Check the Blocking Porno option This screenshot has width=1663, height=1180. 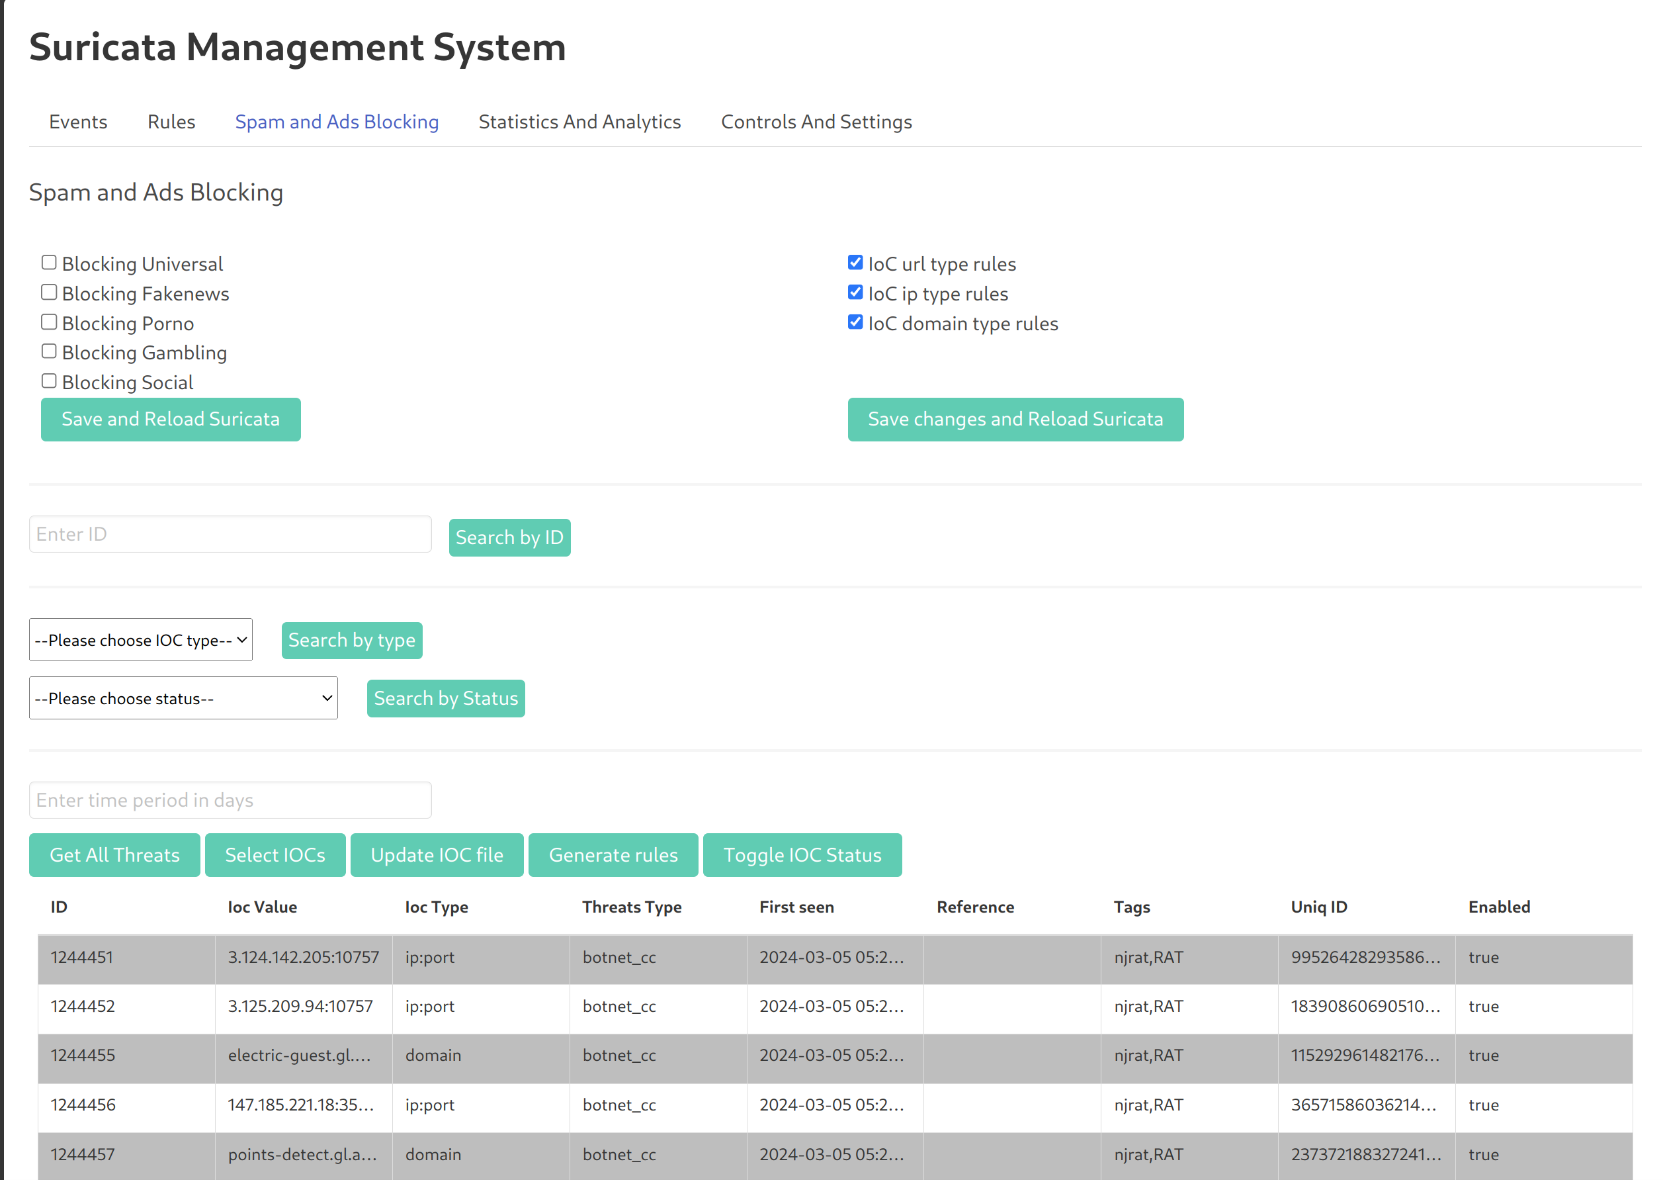coord(49,322)
